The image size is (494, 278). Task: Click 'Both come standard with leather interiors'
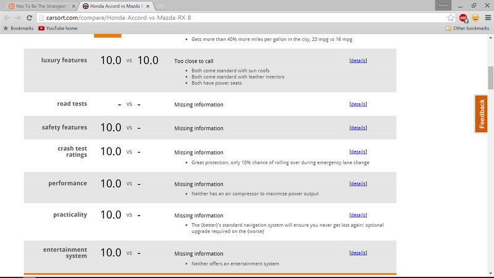(238, 77)
